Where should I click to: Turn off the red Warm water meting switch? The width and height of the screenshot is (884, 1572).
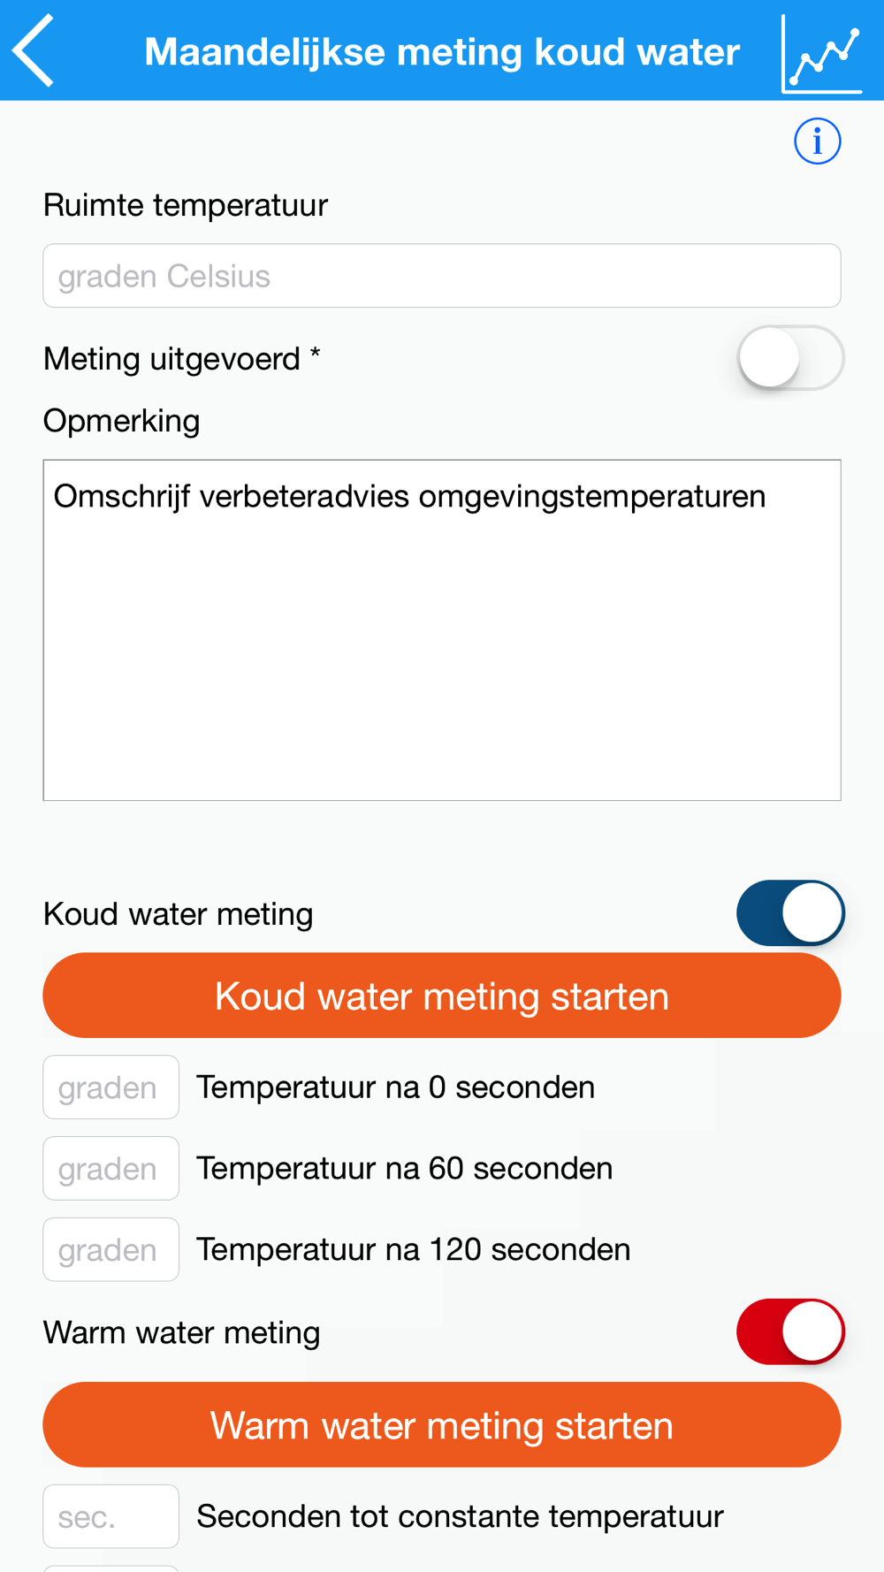point(790,1332)
